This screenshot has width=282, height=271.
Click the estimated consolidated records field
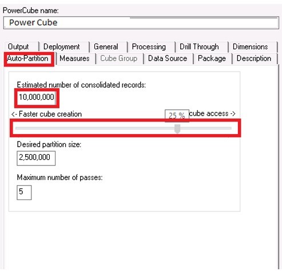(x=37, y=97)
